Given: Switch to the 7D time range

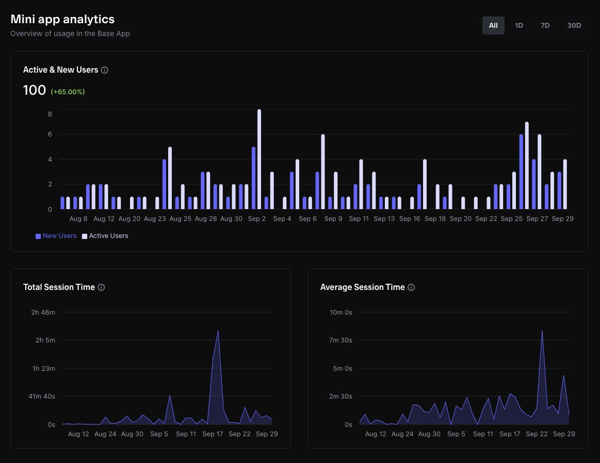Looking at the screenshot, I should (545, 25).
